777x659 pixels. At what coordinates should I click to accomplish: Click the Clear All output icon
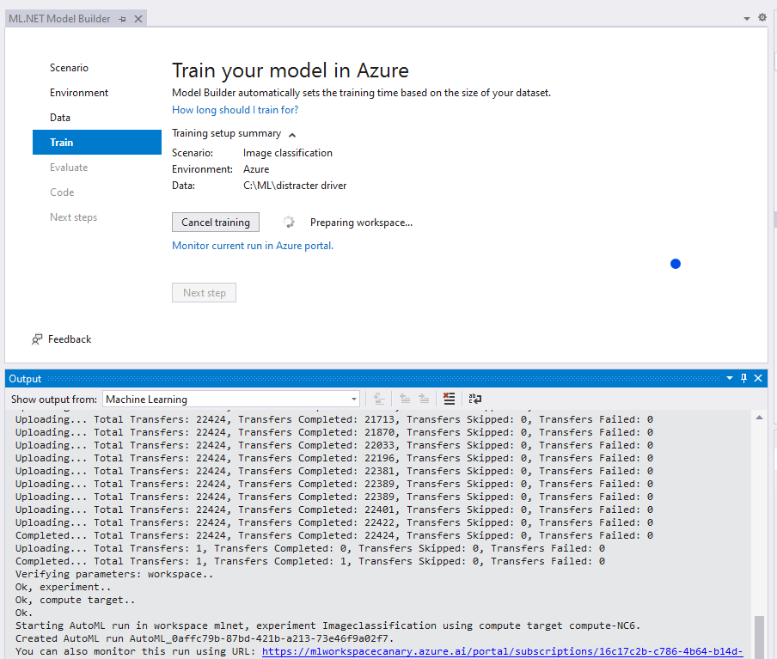coord(448,399)
